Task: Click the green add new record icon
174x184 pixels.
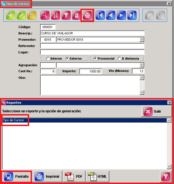Action: pyautogui.click(x=11, y=15)
